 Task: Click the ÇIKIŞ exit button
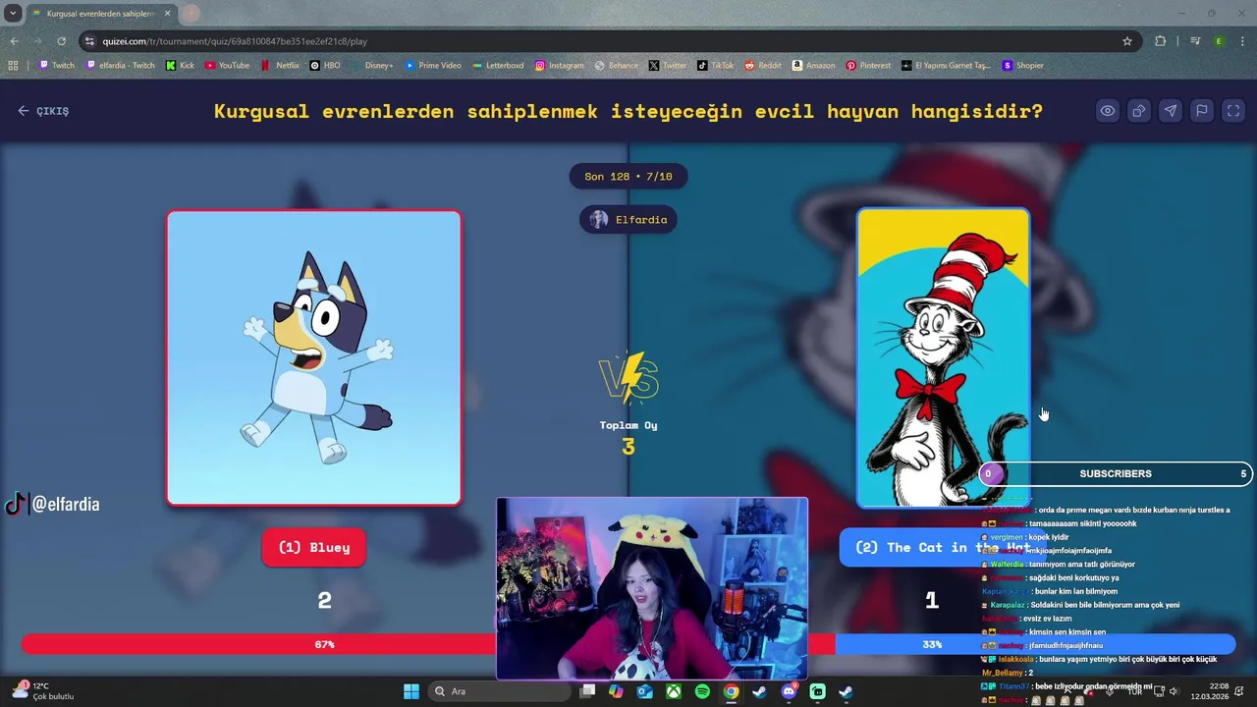coord(43,111)
